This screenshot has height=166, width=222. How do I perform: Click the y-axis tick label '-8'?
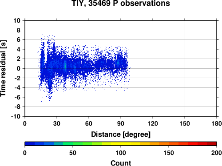17,107
